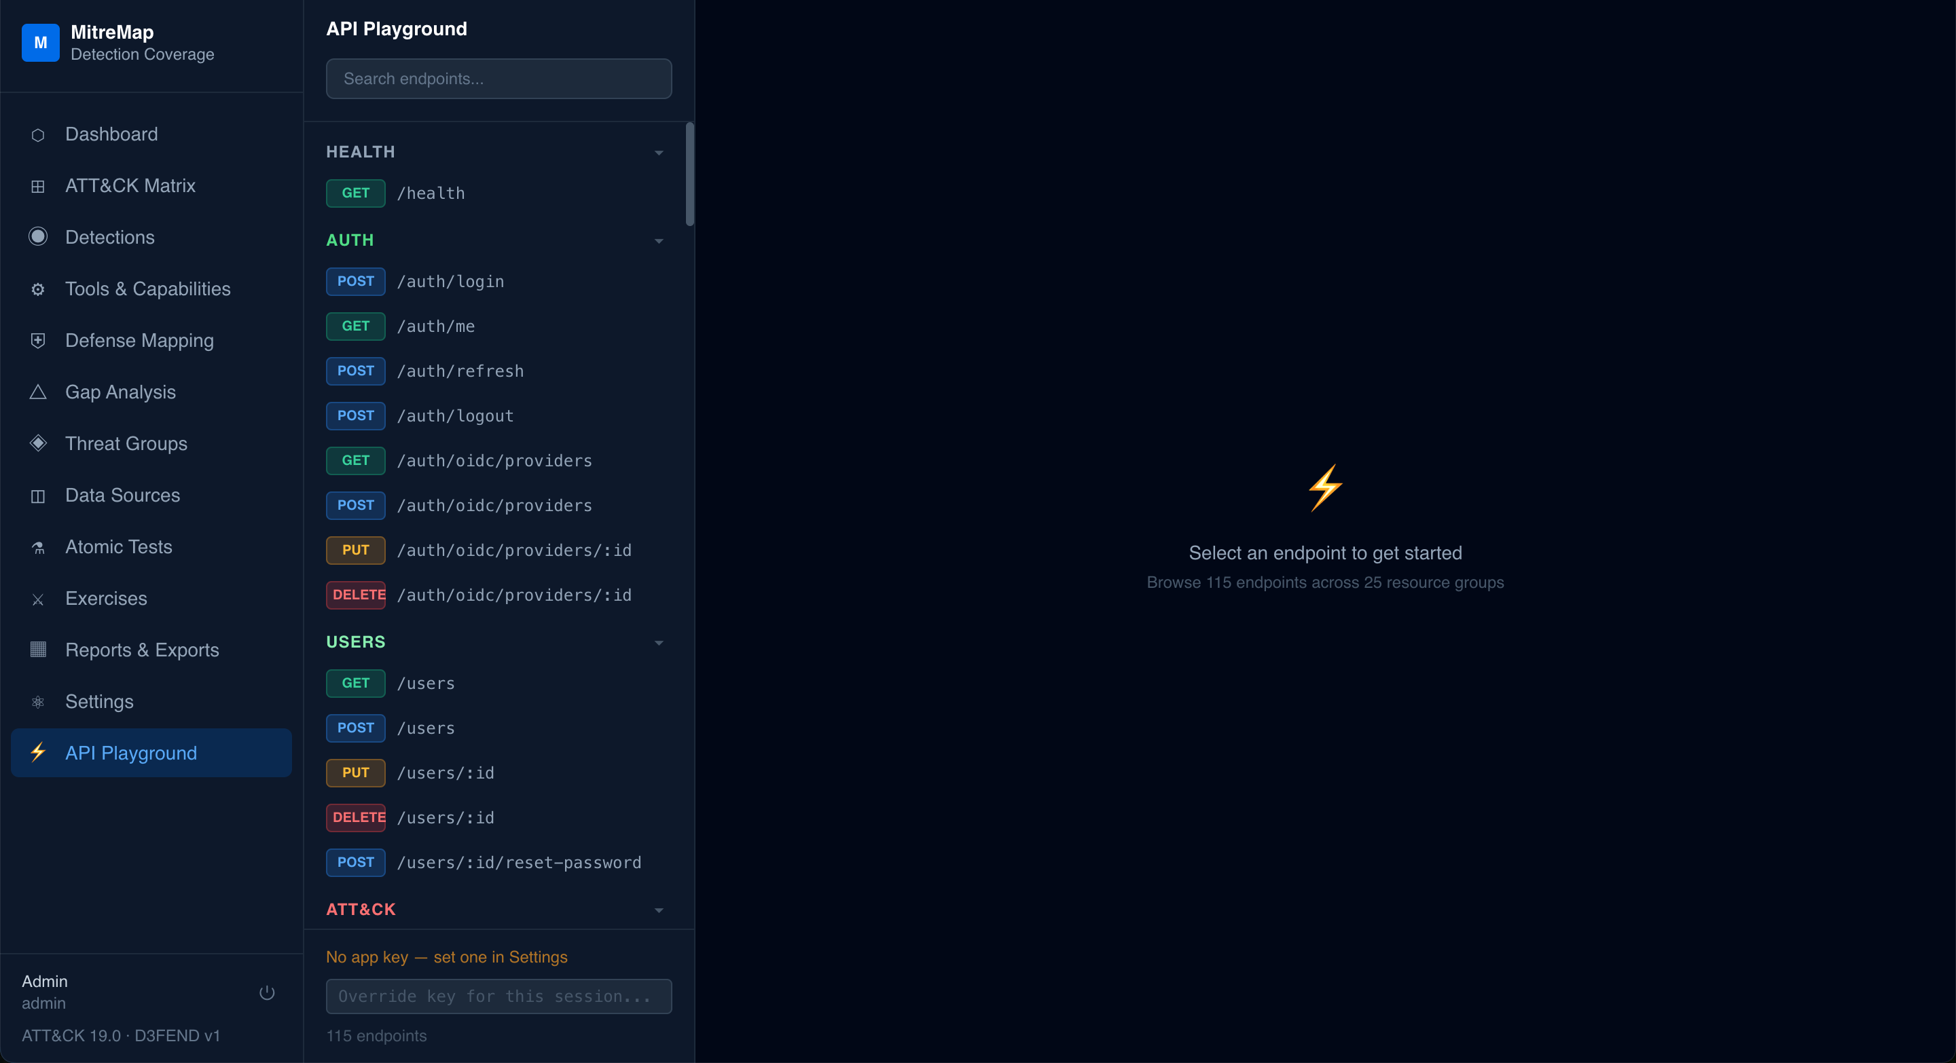Go to Gap Analysis
1956x1063 pixels.
tap(151, 392)
